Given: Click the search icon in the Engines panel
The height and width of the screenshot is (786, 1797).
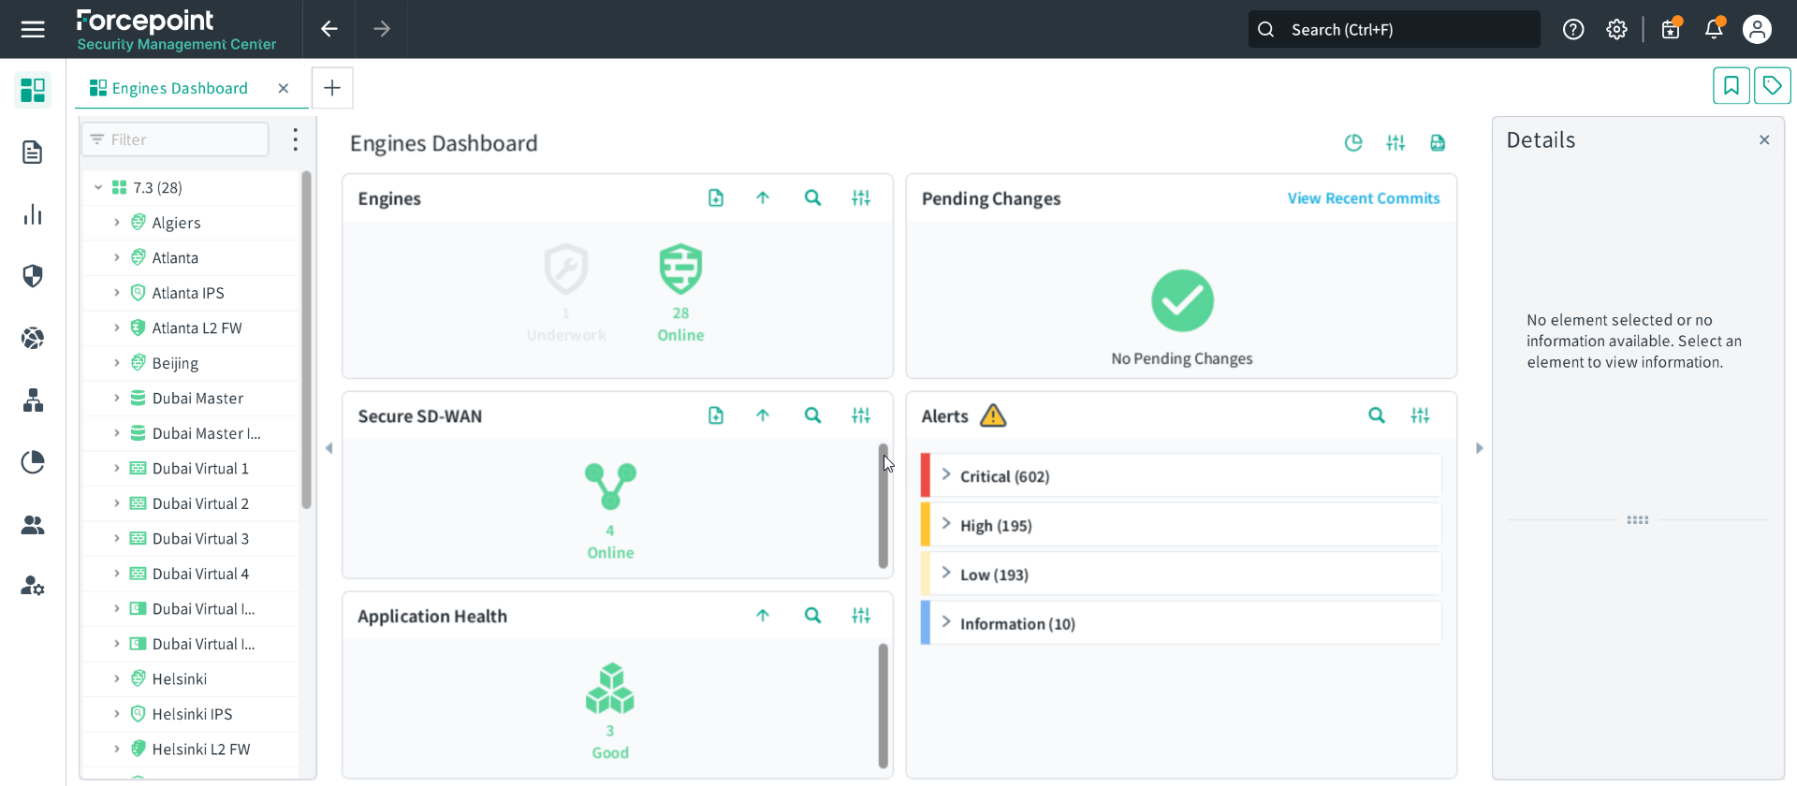Looking at the screenshot, I should click(812, 198).
